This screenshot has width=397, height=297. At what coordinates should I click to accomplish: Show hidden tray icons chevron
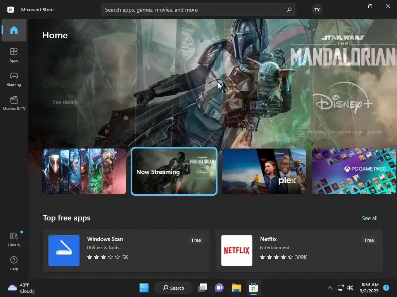tap(330, 288)
